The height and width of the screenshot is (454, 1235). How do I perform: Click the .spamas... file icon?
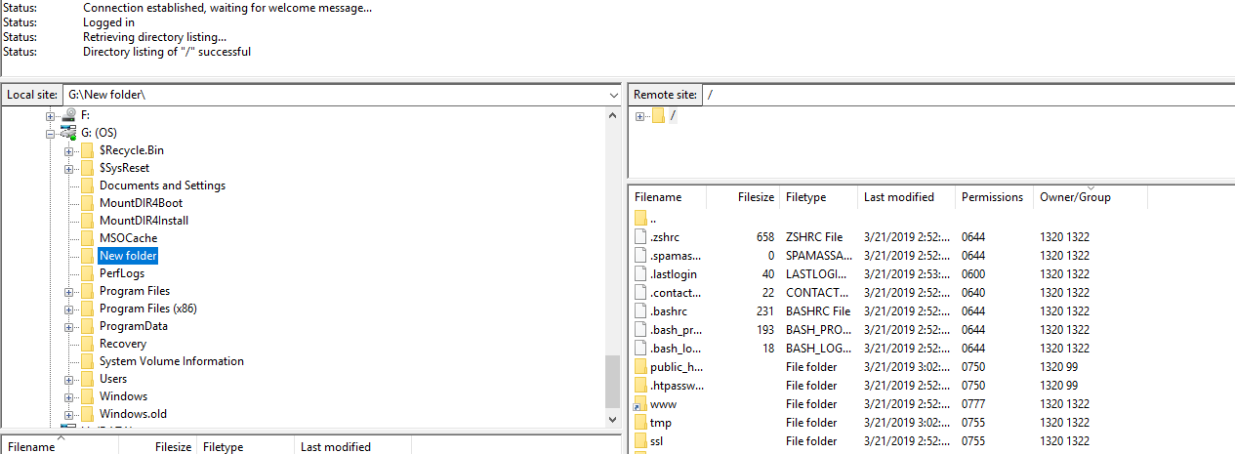point(640,255)
